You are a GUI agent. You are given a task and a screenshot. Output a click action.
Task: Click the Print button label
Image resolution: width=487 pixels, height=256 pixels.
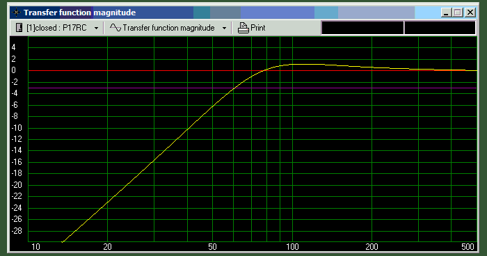pos(258,28)
